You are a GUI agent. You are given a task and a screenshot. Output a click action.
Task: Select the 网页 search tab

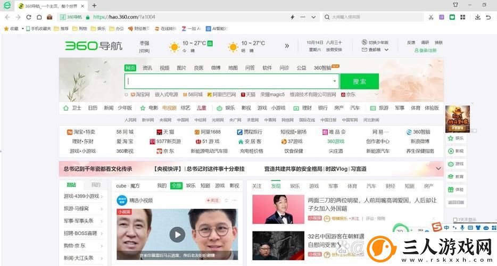click(x=130, y=68)
